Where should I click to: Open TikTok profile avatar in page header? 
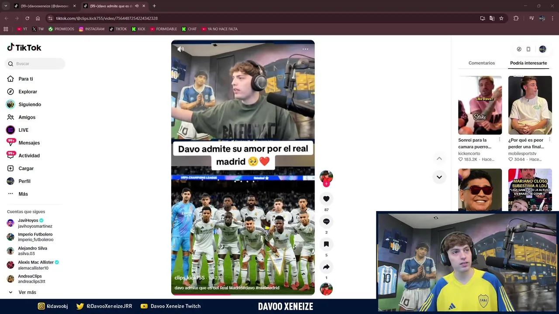[542, 49]
